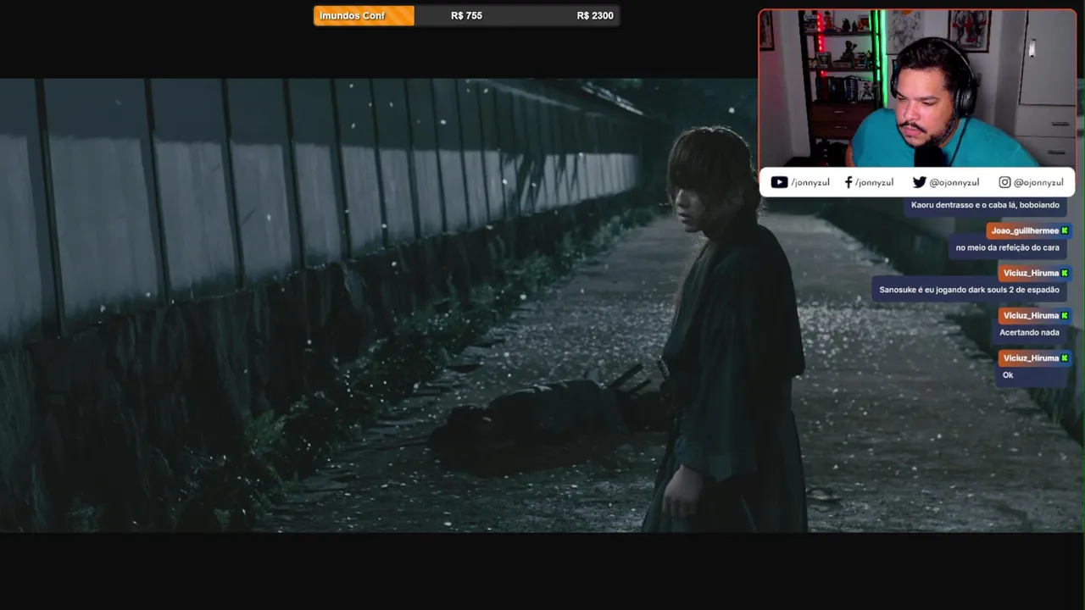This screenshot has width=1085, height=610.
Task: Click the Twitter bird icon
Action: [x=920, y=182]
